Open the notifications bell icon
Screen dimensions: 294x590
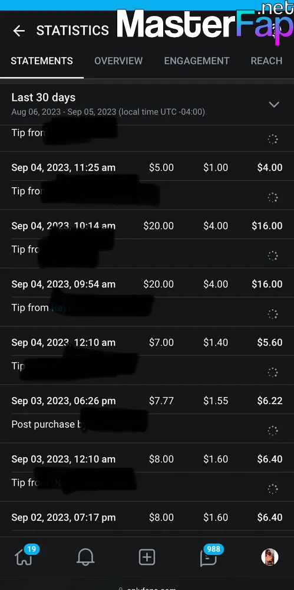point(85,557)
